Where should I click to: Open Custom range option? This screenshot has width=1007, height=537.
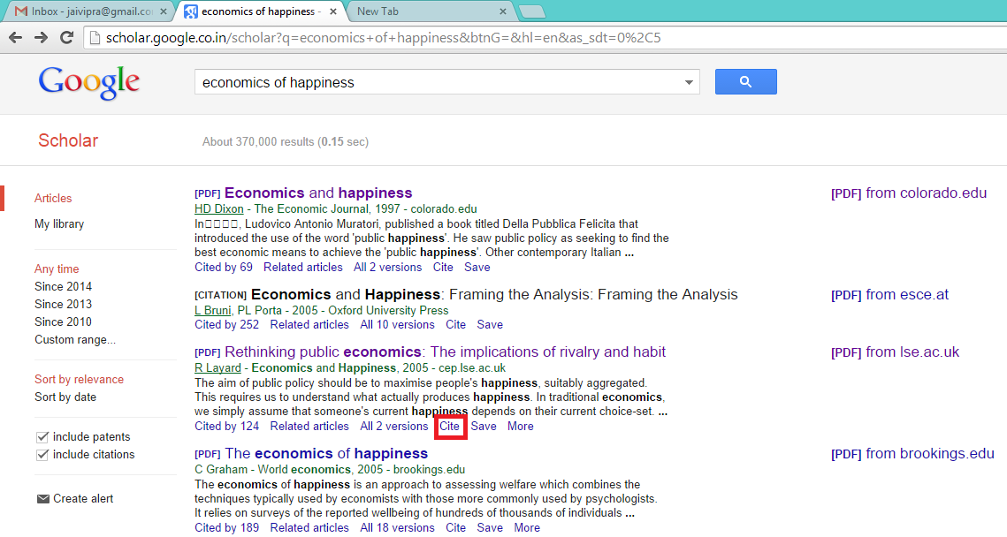pos(75,339)
